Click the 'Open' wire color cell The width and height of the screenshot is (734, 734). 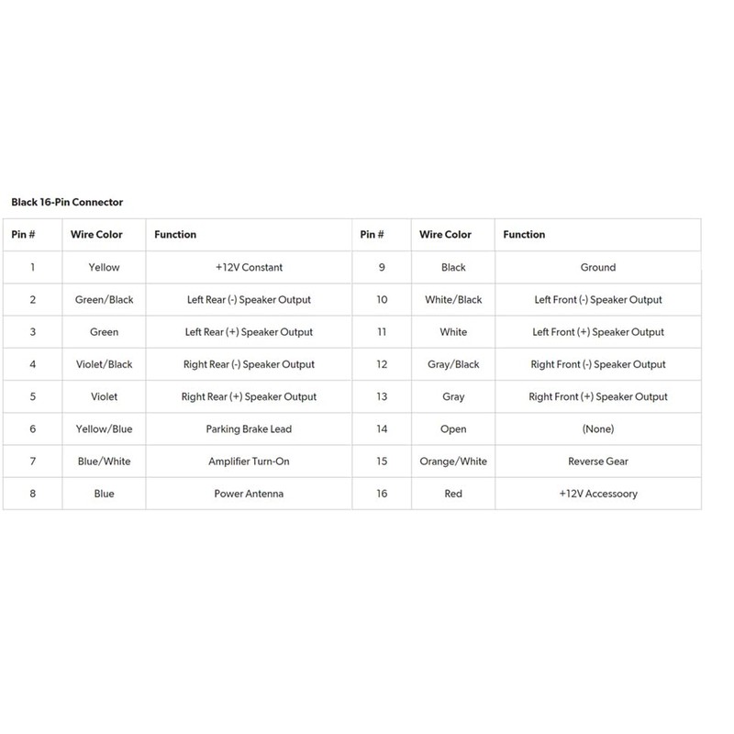(x=453, y=429)
